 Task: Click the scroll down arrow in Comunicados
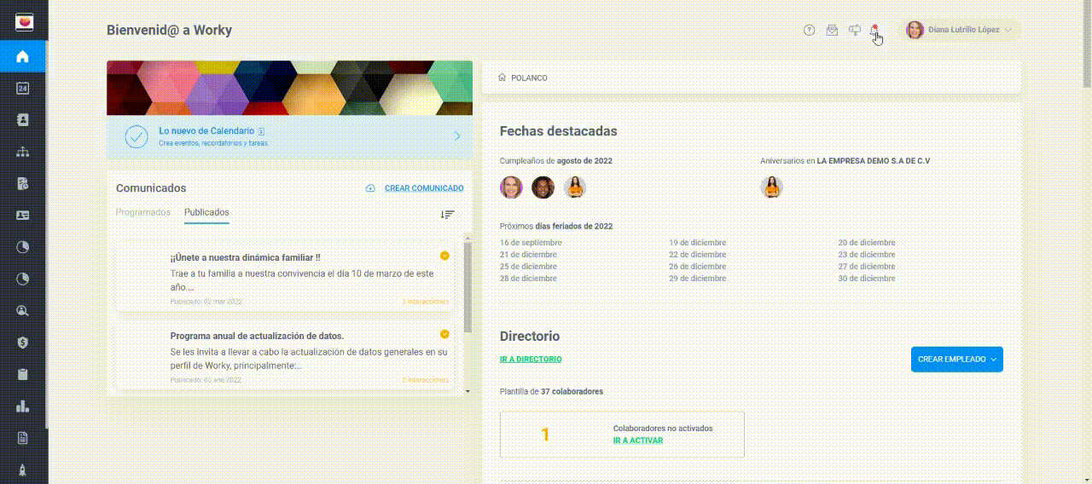467,390
